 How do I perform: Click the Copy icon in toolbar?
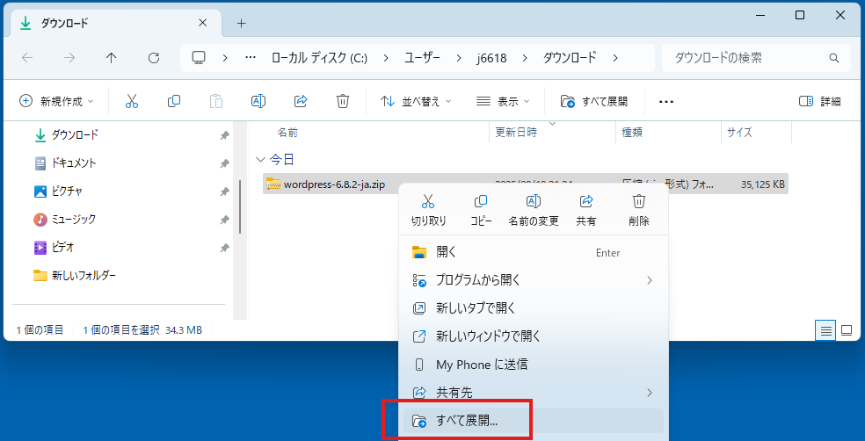coord(174,101)
